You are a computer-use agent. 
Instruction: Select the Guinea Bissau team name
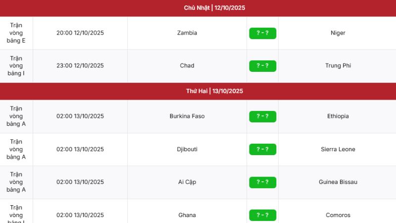pyautogui.click(x=338, y=182)
